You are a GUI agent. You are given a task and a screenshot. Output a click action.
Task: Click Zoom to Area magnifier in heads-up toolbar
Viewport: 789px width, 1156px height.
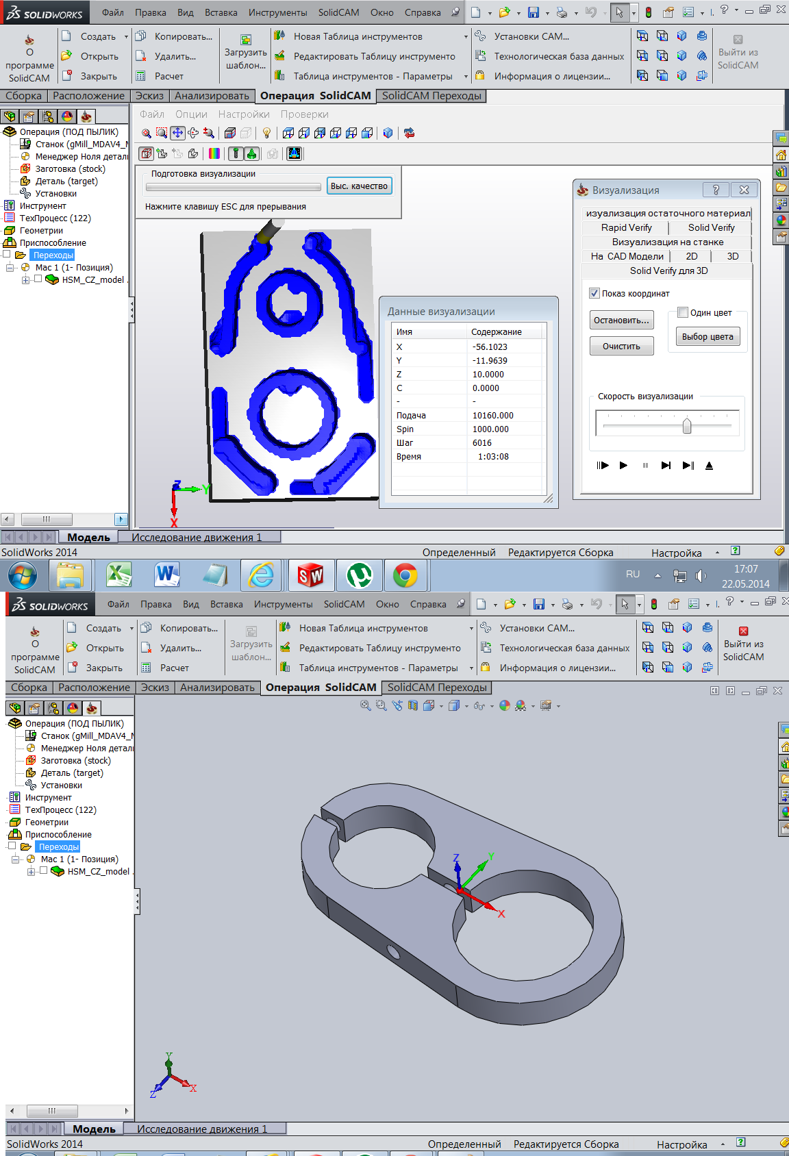tap(381, 705)
